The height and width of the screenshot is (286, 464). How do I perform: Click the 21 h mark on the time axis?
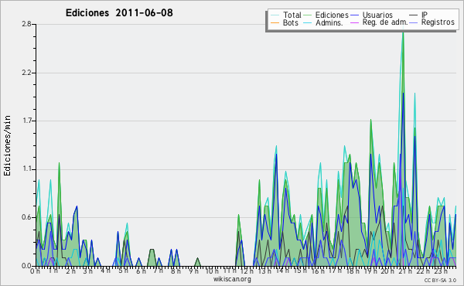coord(405,271)
